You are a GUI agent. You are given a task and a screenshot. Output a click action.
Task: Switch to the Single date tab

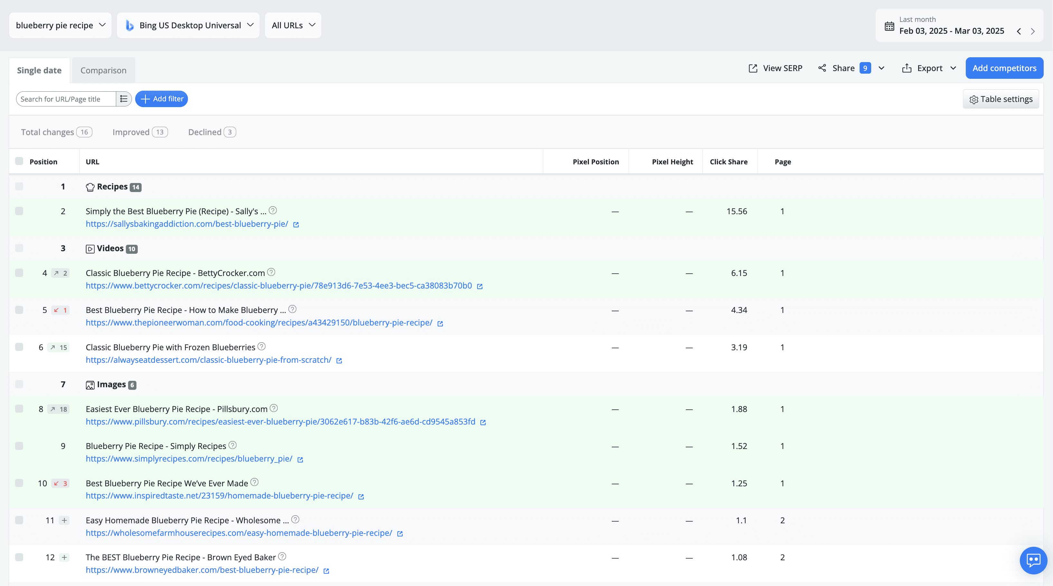tap(39, 70)
